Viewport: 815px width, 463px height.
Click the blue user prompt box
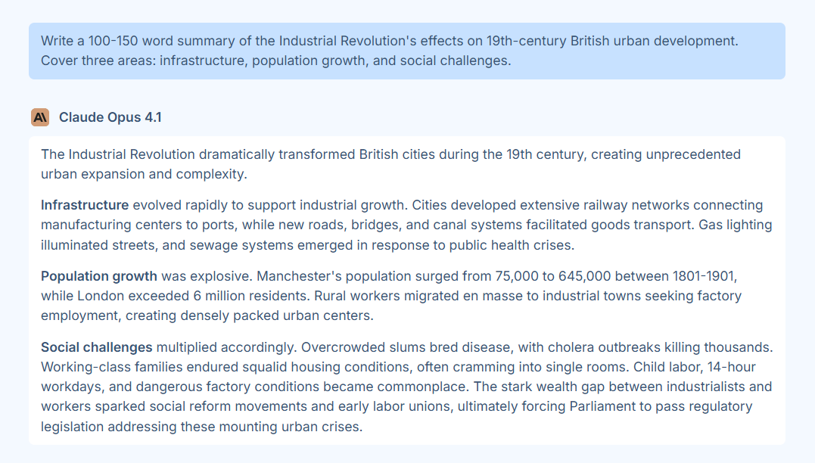[406, 51]
